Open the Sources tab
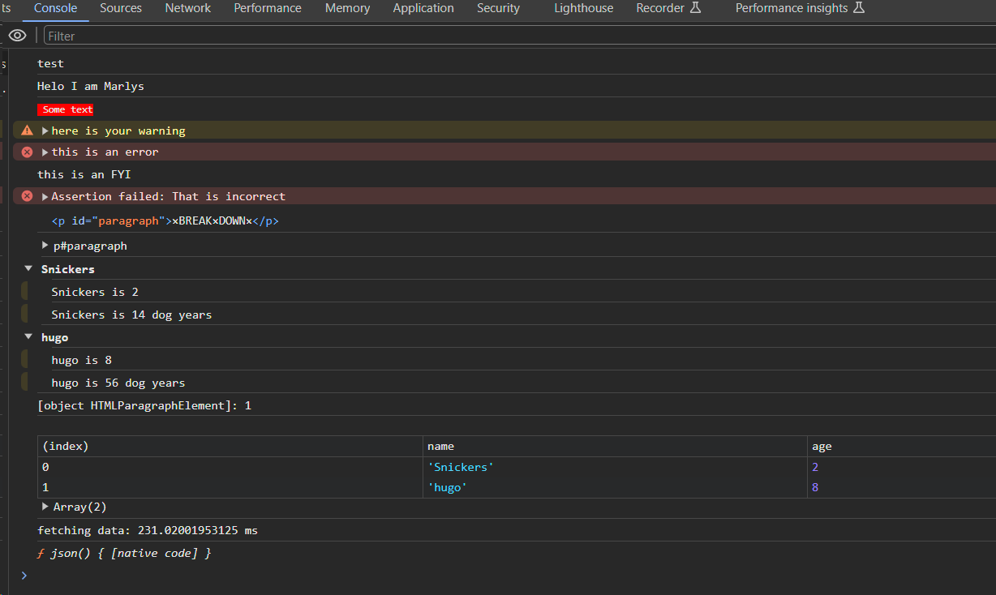The image size is (996, 595). (x=121, y=8)
